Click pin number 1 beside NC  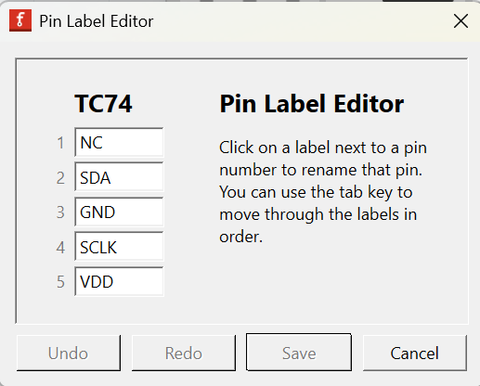pos(60,143)
